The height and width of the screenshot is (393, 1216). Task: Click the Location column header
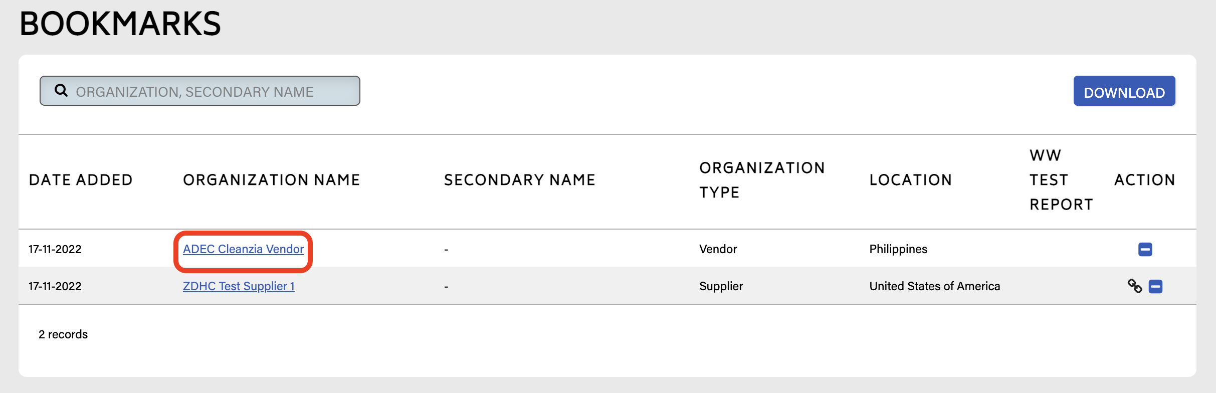[910, 180]
